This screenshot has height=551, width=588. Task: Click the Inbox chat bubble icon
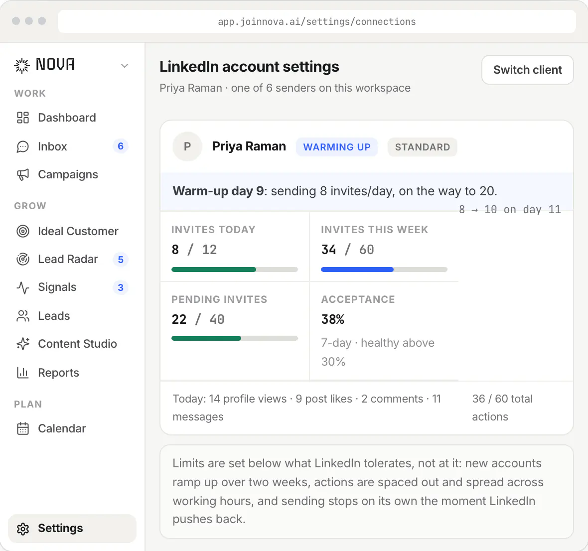tap(23, 146)
